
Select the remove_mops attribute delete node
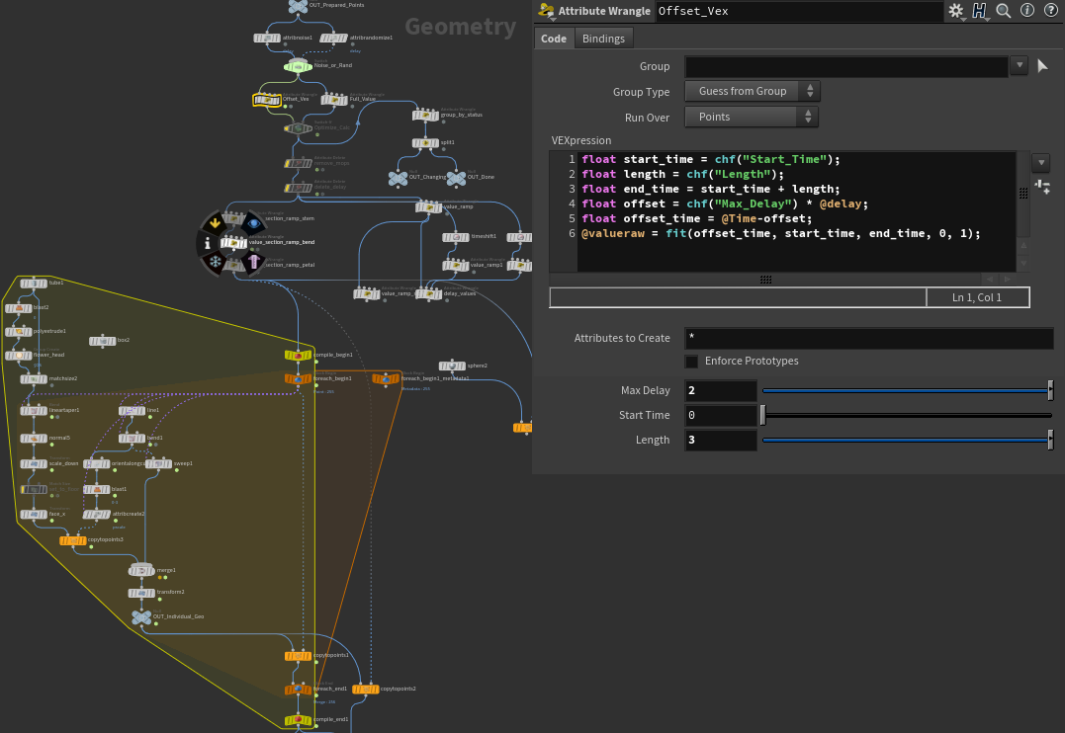click(x=298, y=164)
